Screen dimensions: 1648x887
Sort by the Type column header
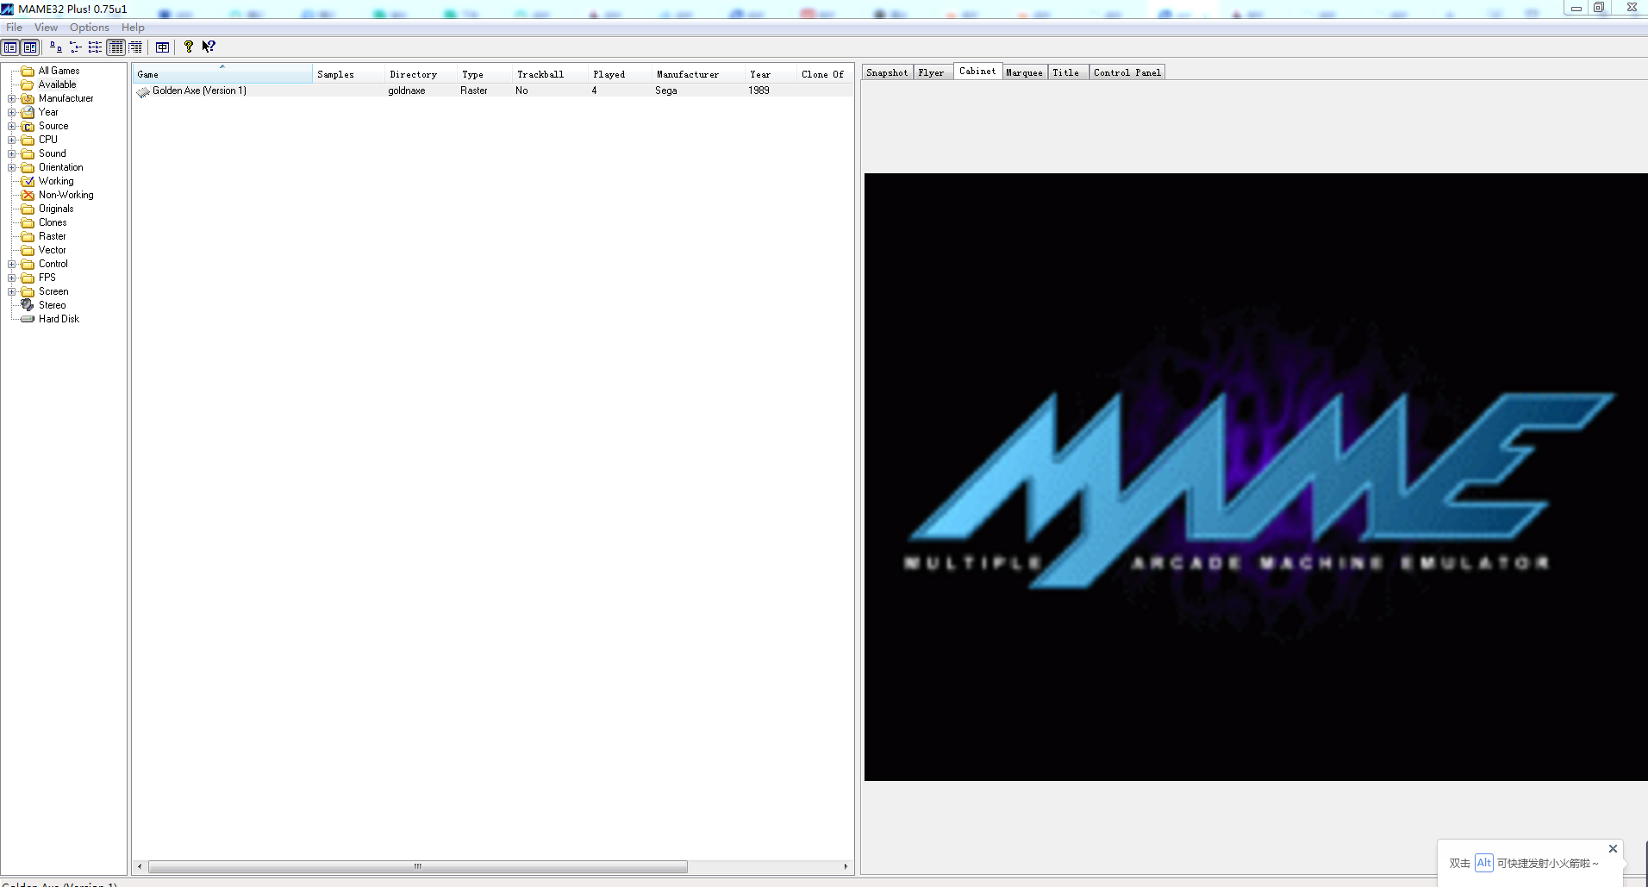point(484,74)
